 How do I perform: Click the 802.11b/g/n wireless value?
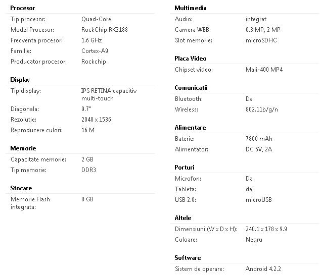coord(262,109)
